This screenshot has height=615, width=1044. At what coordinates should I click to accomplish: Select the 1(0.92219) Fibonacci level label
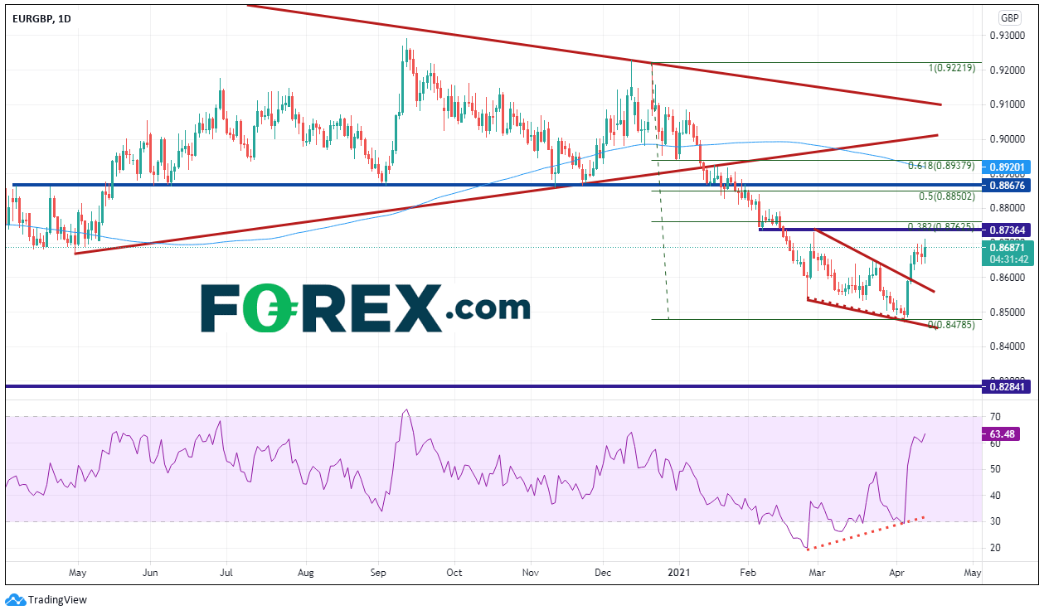951,68
